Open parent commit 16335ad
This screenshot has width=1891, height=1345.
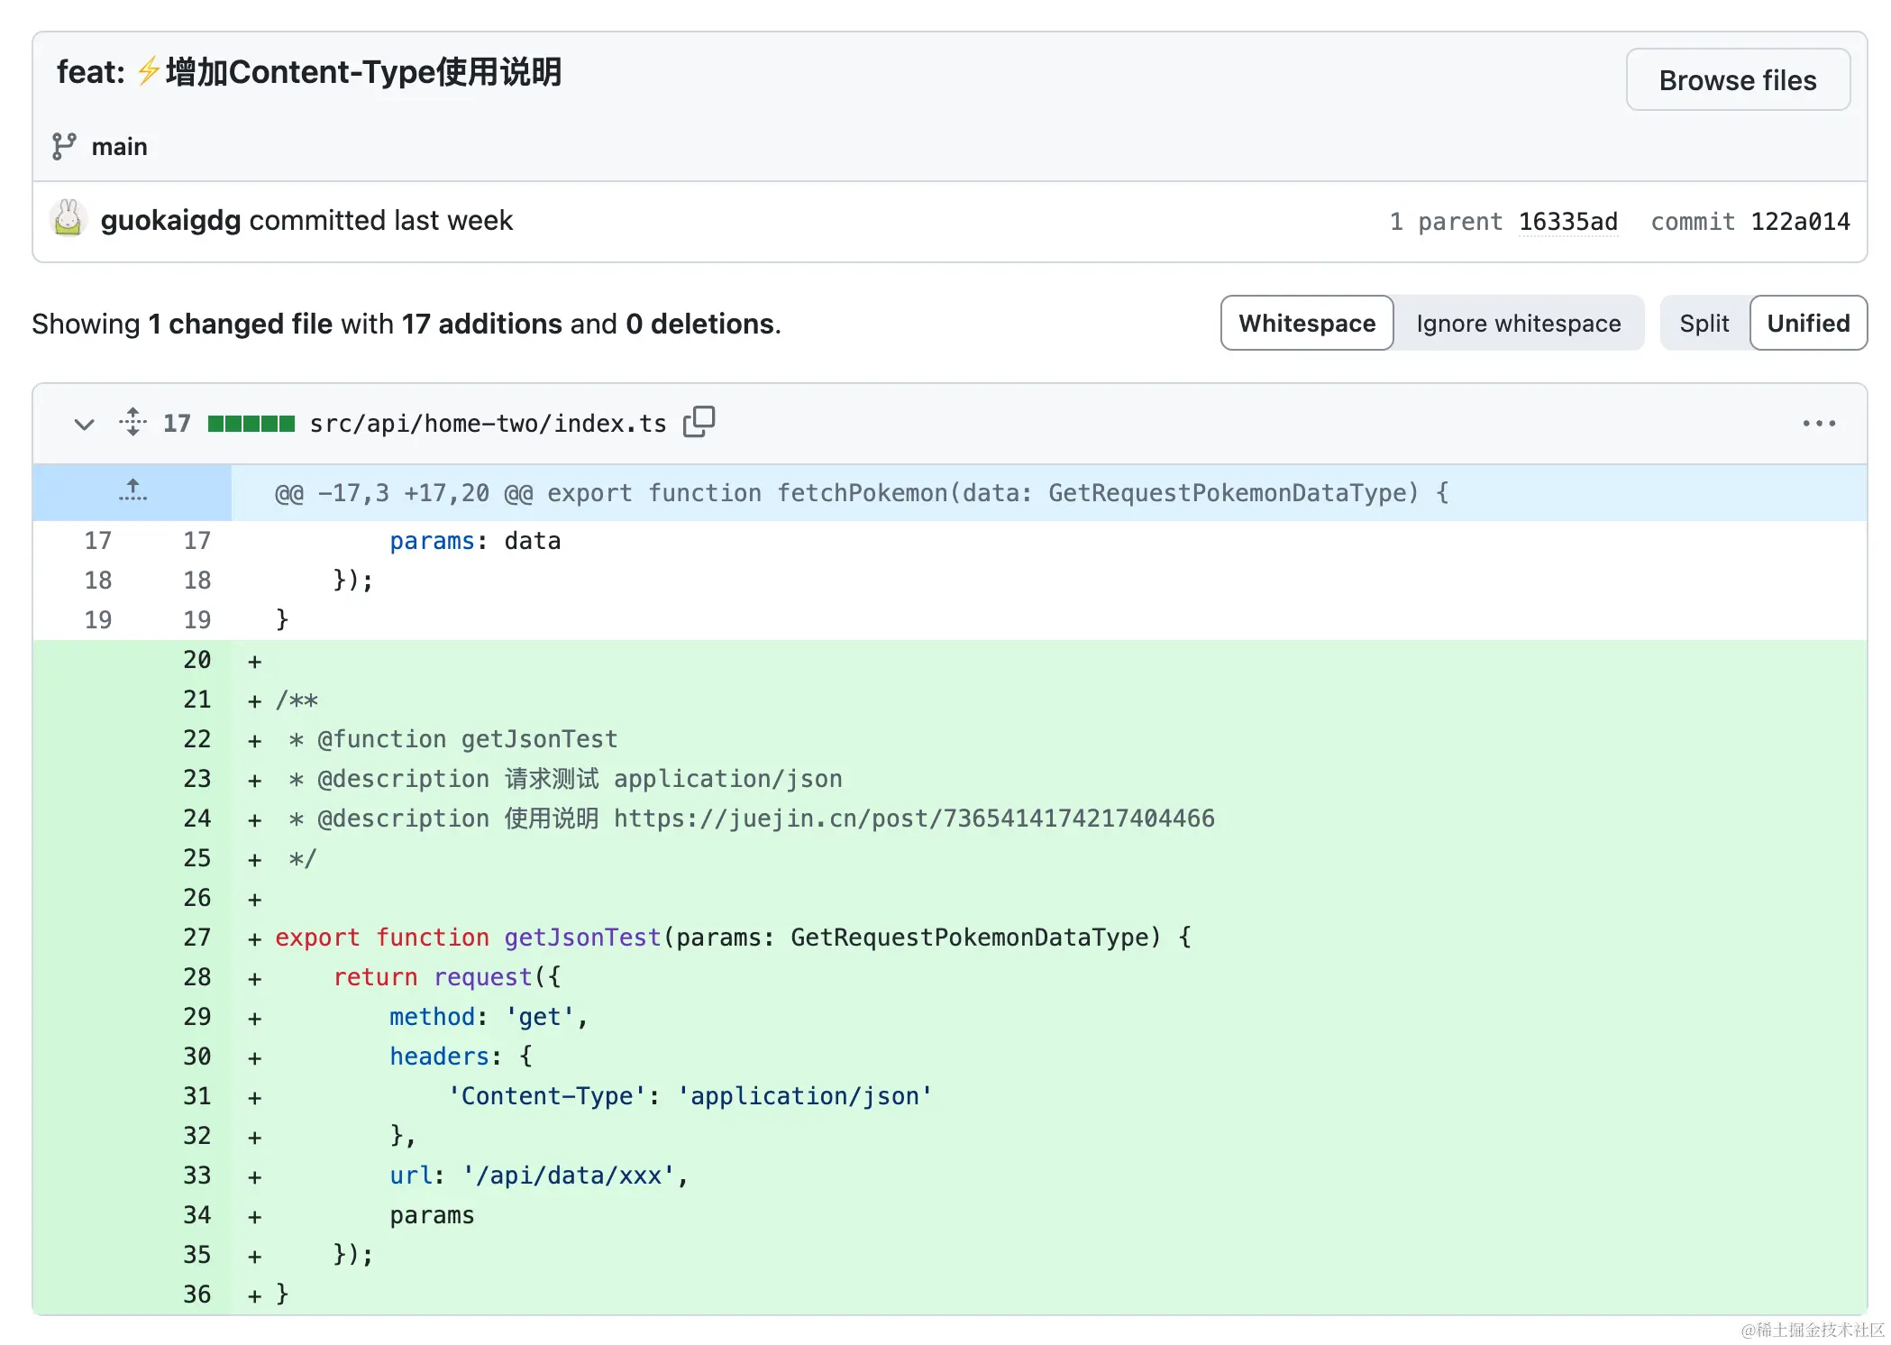[1567, 221]
